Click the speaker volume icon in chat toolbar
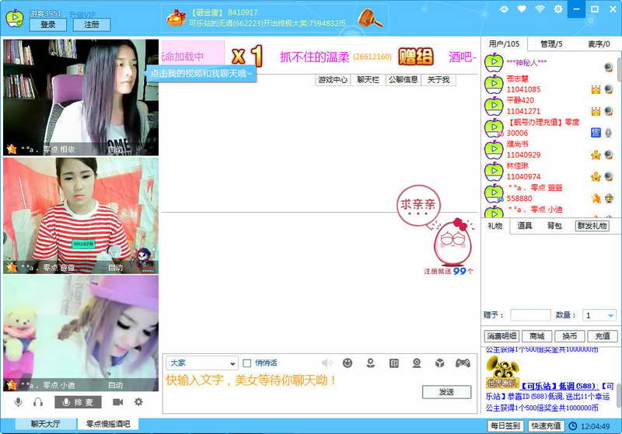 327,363
